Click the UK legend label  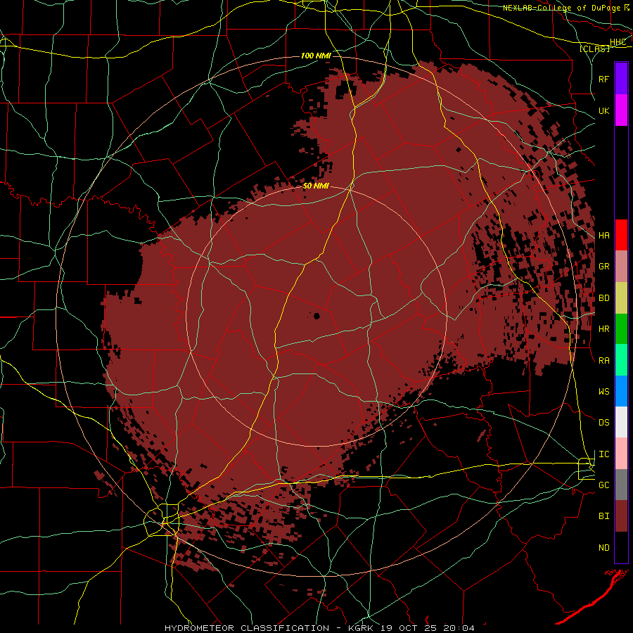603,110
